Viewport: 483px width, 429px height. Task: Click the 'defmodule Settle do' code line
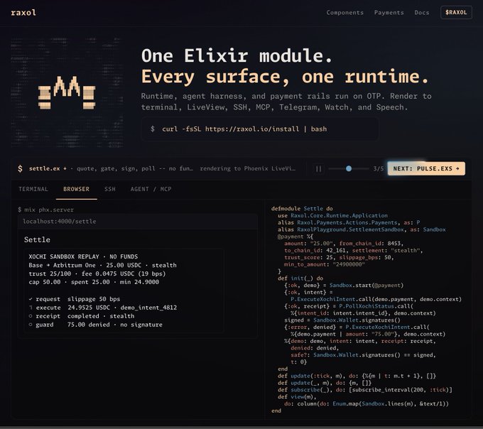(x=302, y=209)
